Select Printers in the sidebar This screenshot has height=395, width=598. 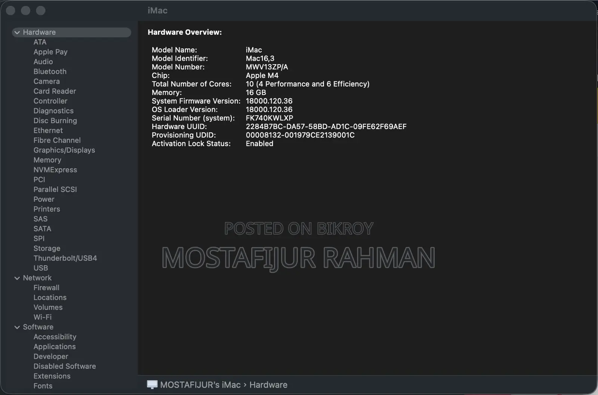point(47,209)
